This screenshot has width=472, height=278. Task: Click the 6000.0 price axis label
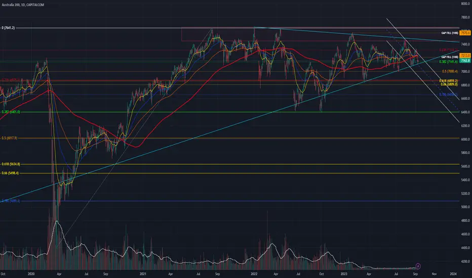pos(465,139)
